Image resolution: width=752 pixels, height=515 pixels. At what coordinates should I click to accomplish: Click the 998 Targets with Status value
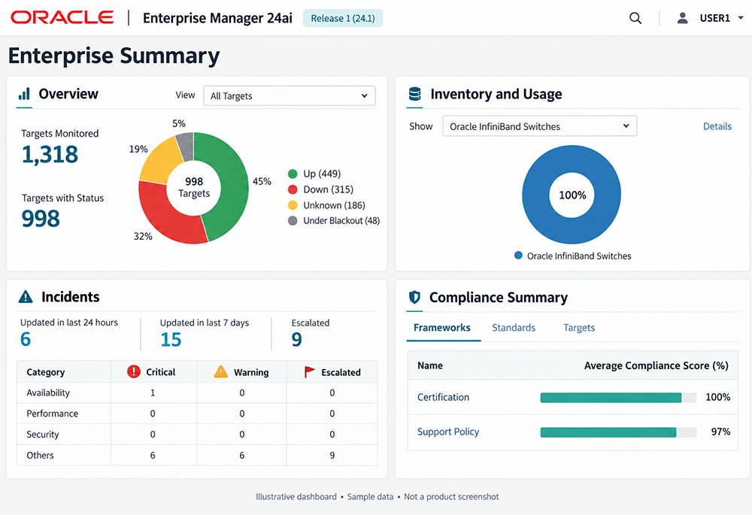click(41, 219)
